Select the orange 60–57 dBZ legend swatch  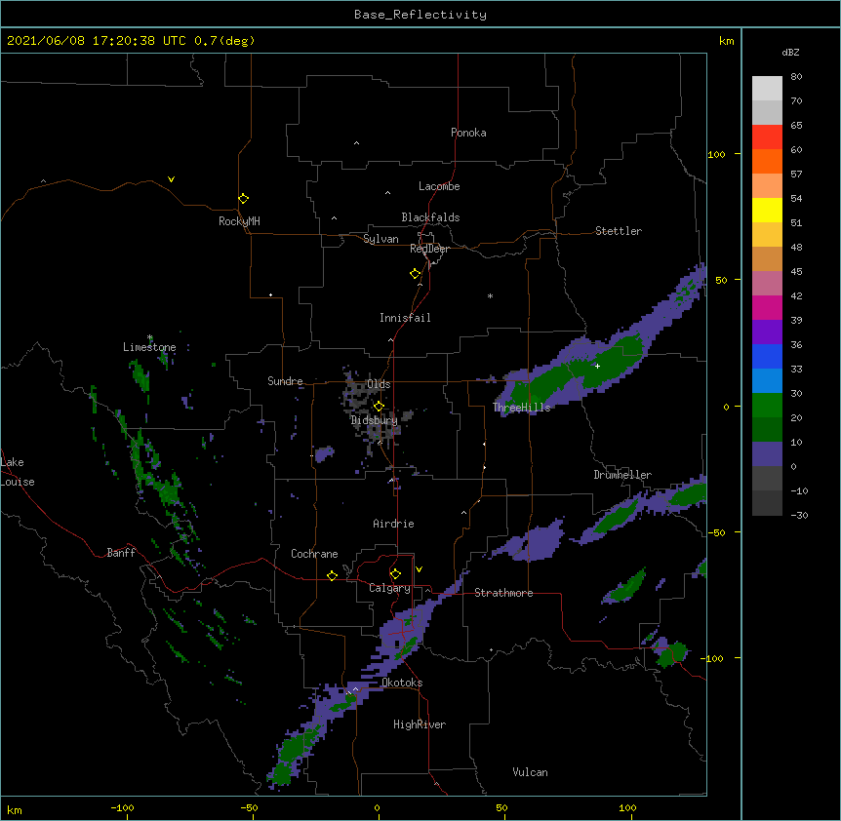point(767,161)
